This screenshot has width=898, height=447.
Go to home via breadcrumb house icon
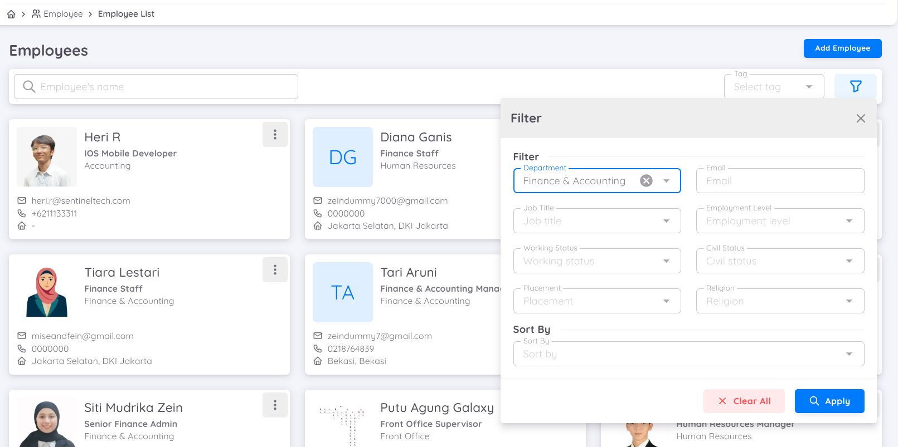pos(11,14)
